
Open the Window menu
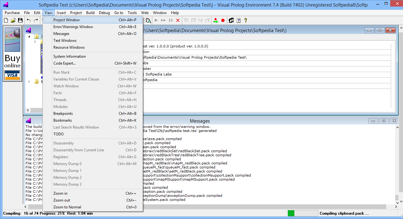(x=160, y=13)
